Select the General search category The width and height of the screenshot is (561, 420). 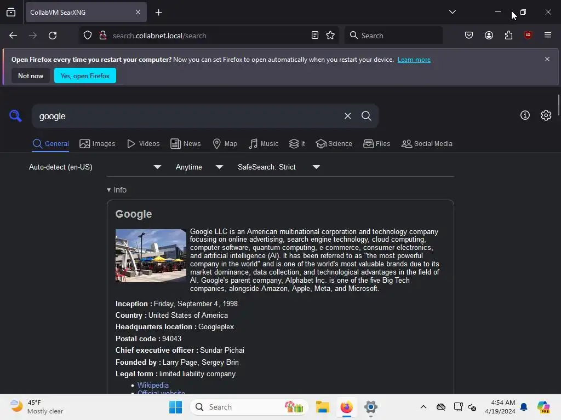coord(50,144)
